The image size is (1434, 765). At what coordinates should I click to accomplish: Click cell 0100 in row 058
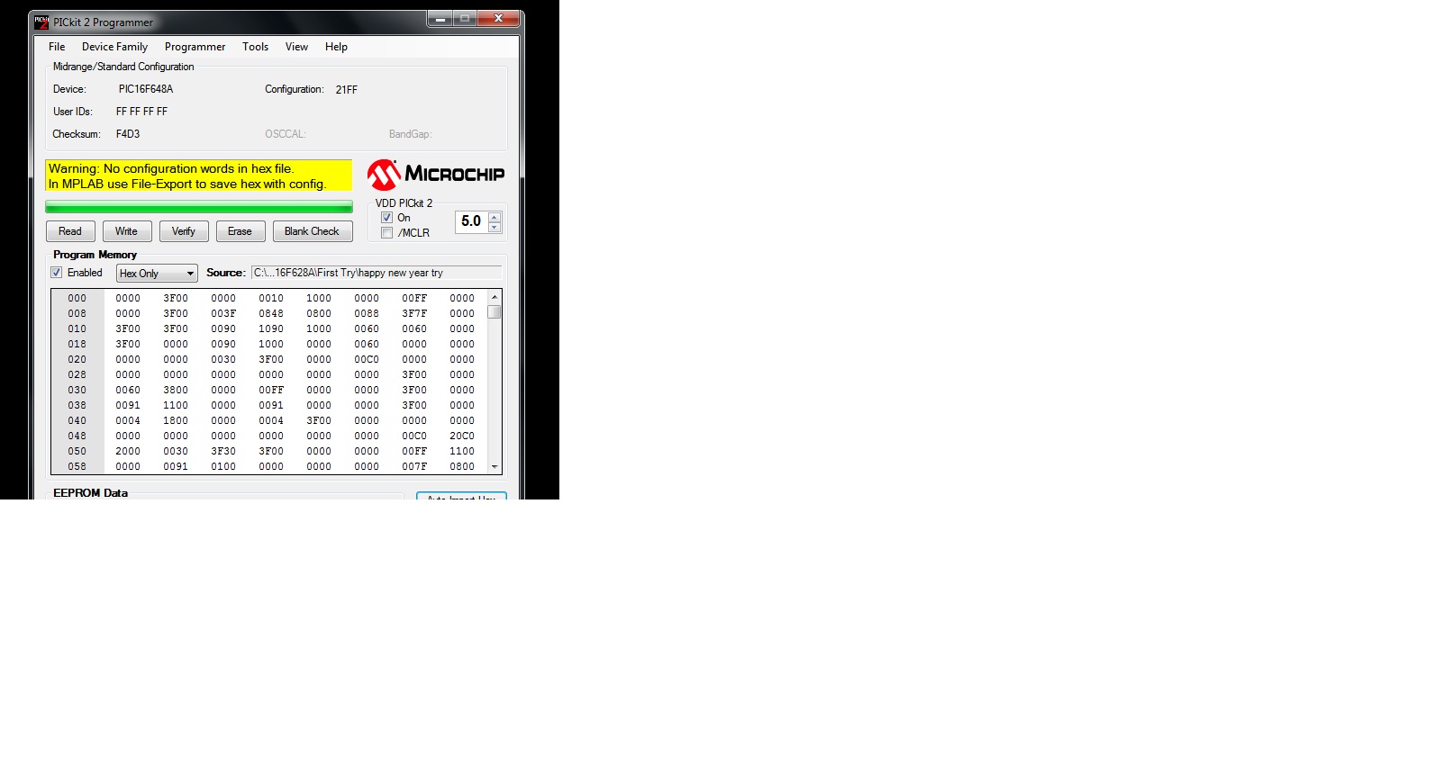[223, 466]
